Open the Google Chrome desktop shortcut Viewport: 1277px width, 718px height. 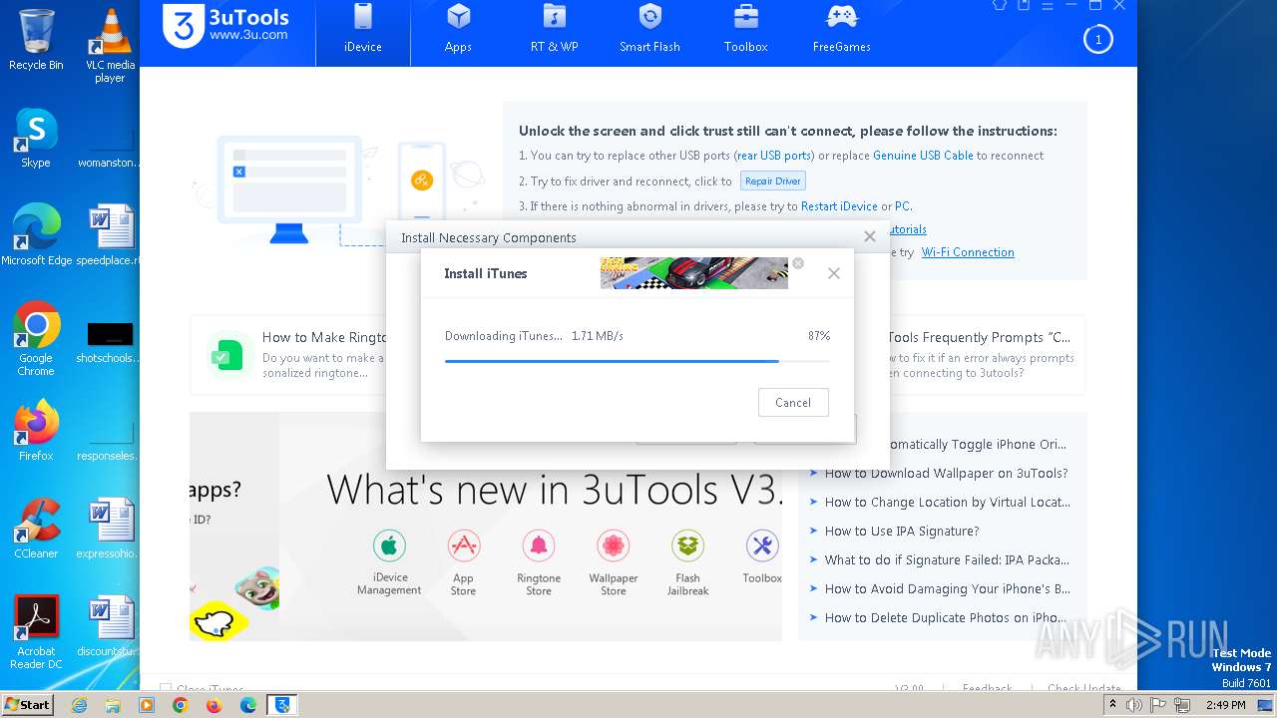point(36,338)
